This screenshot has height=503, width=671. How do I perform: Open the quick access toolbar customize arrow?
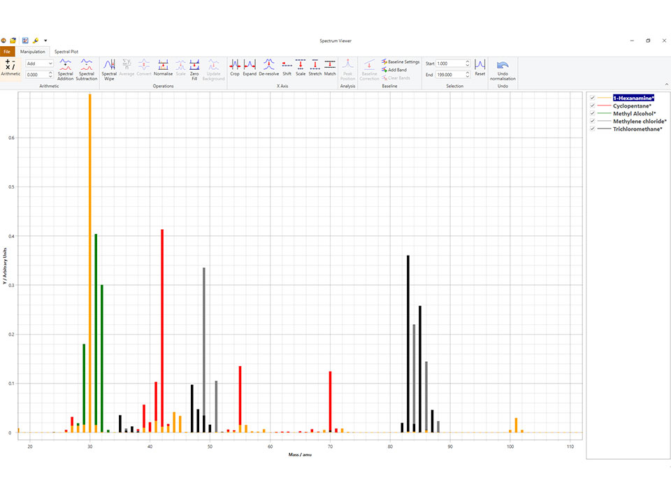point(45,41)
